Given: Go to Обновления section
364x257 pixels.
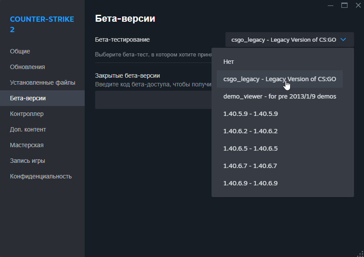Looking at the screenshot, I should coord(27,67).
